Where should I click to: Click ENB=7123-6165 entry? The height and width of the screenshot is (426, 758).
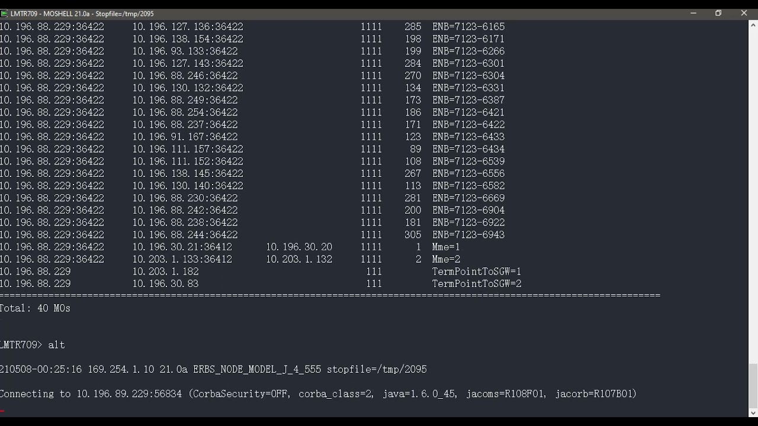pos(468,27)
